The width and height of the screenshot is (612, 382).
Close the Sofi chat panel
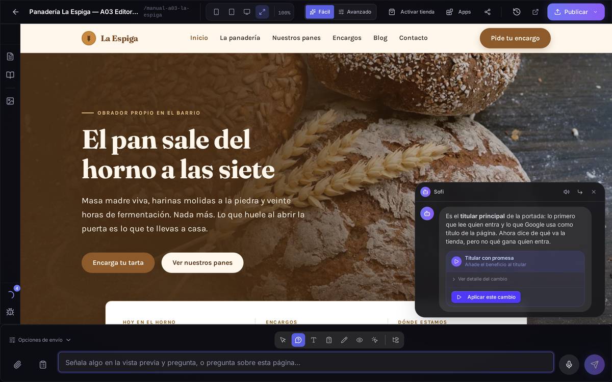(x=594, y=192)
